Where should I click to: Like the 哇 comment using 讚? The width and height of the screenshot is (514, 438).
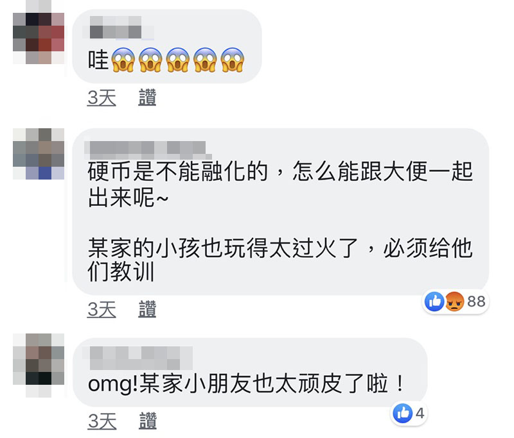click(147, 97)
